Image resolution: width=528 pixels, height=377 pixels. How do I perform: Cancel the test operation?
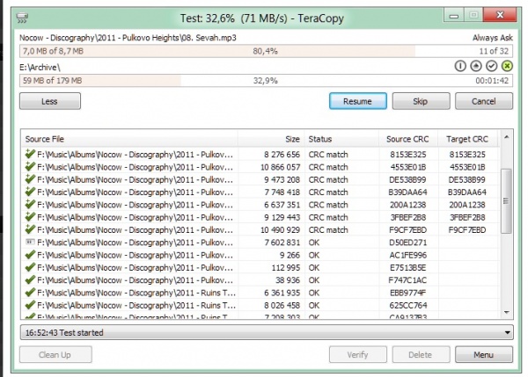coord(484,101)
